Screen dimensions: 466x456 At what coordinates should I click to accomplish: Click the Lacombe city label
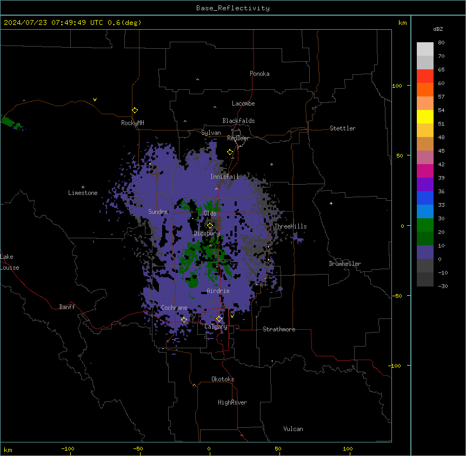coord(243,103)
